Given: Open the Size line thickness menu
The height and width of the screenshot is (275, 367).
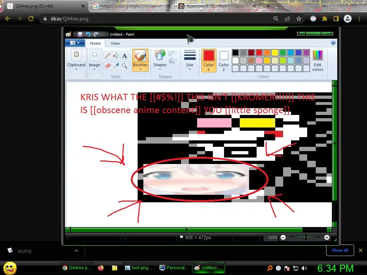Looking at the screenshot, I should [190, 60].
